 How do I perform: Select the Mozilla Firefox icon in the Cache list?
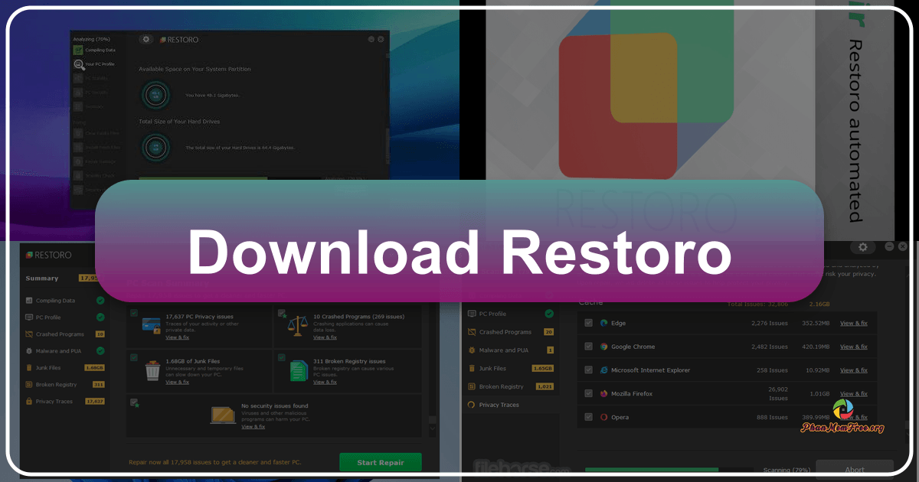pos(603,393)
